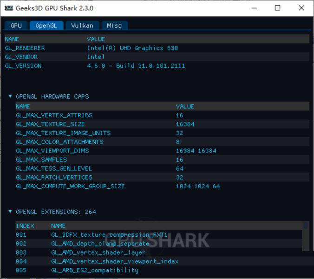Select GL_MAX_TESS_GEN_LEVEL row
Screen dimensions: 314x279
[163, 168]
